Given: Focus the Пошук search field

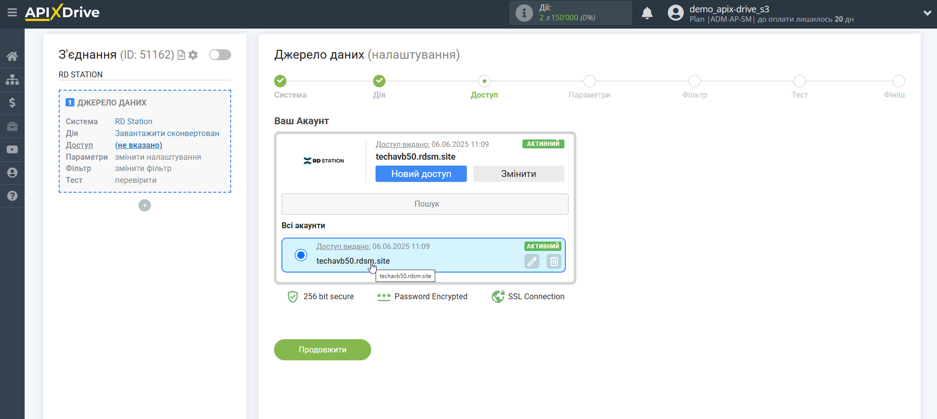Looking at the screenshot, I should [x=425, y=204].
